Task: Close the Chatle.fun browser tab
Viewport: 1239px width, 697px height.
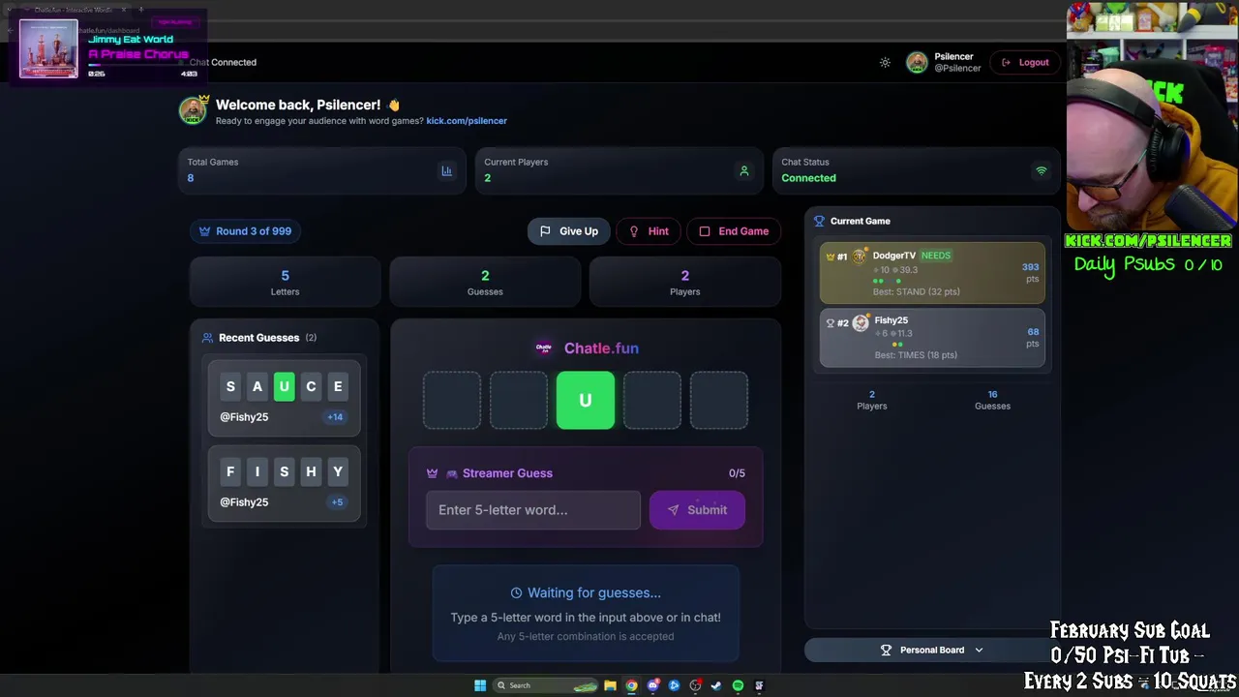Action: tap(123, 10)
